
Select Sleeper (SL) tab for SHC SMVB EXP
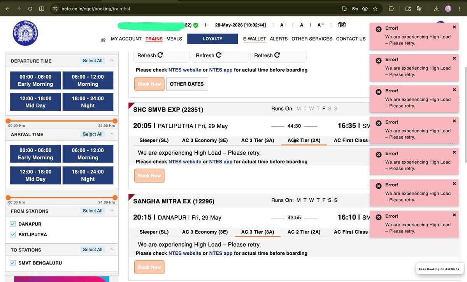tap(154, 140)
